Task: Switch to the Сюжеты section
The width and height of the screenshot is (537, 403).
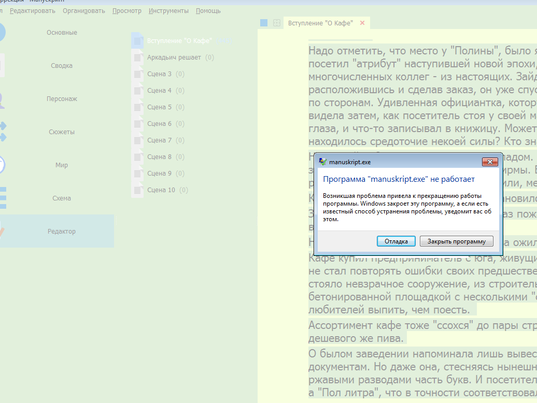Action: click(x=62, y=132)
